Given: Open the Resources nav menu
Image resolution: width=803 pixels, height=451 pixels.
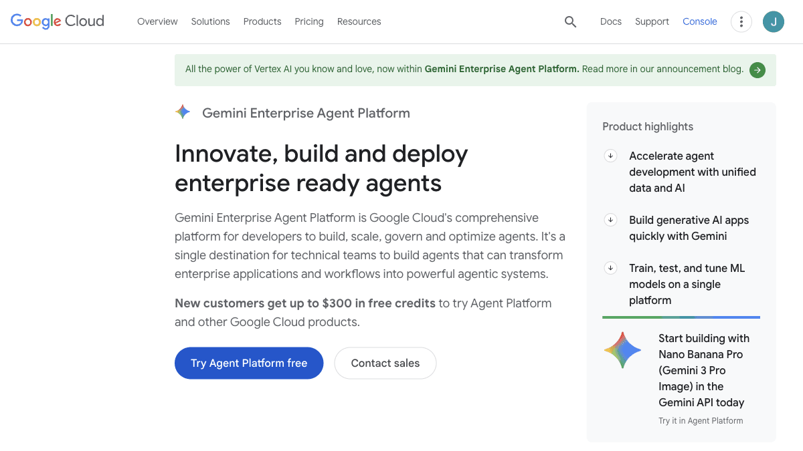Looking at the screenshot, I should pos(359,21).
